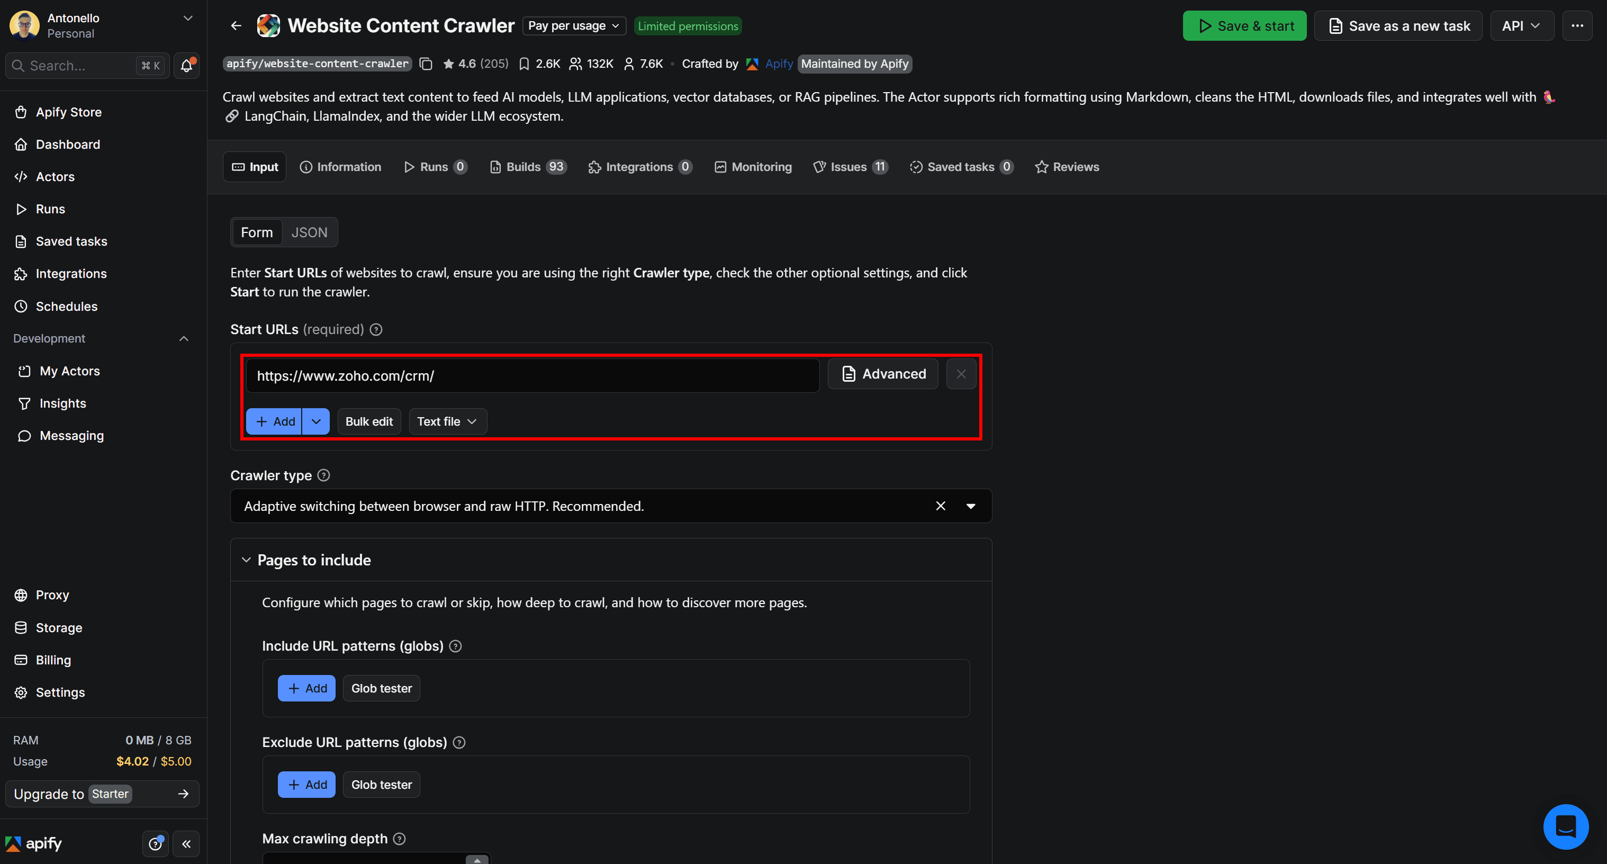Open the help icon in sidebar footer
The width and height of the screenshot is (1607, 864).
pos(155,844)
